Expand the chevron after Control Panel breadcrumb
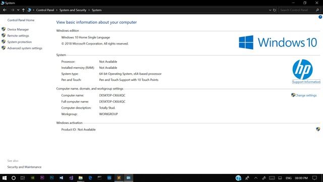The height and width of the screenshot is (182, 323). pyautogui.click(x=57, y=10)
